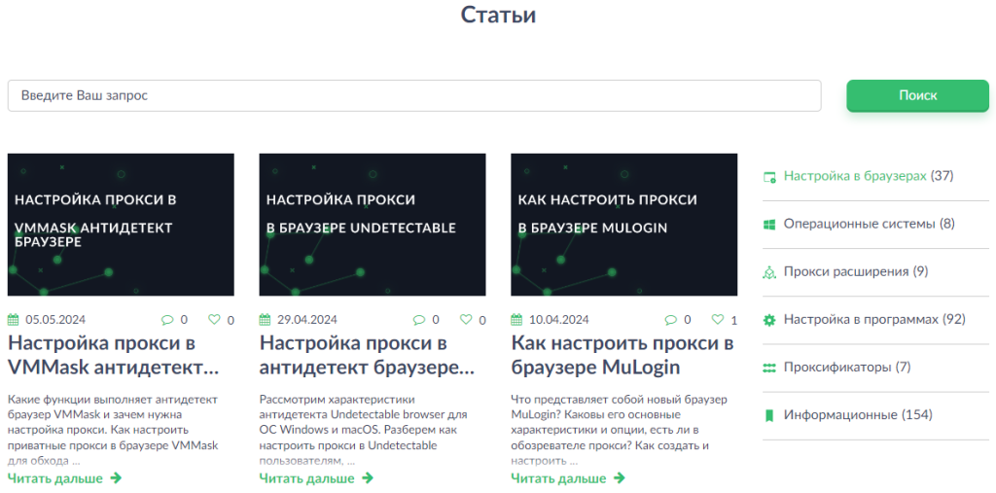This screenshot has width=996, height=493.
Task: Open the title 'Как настроить прокси в браузере MuLogin'
Action: coord(622,355)
